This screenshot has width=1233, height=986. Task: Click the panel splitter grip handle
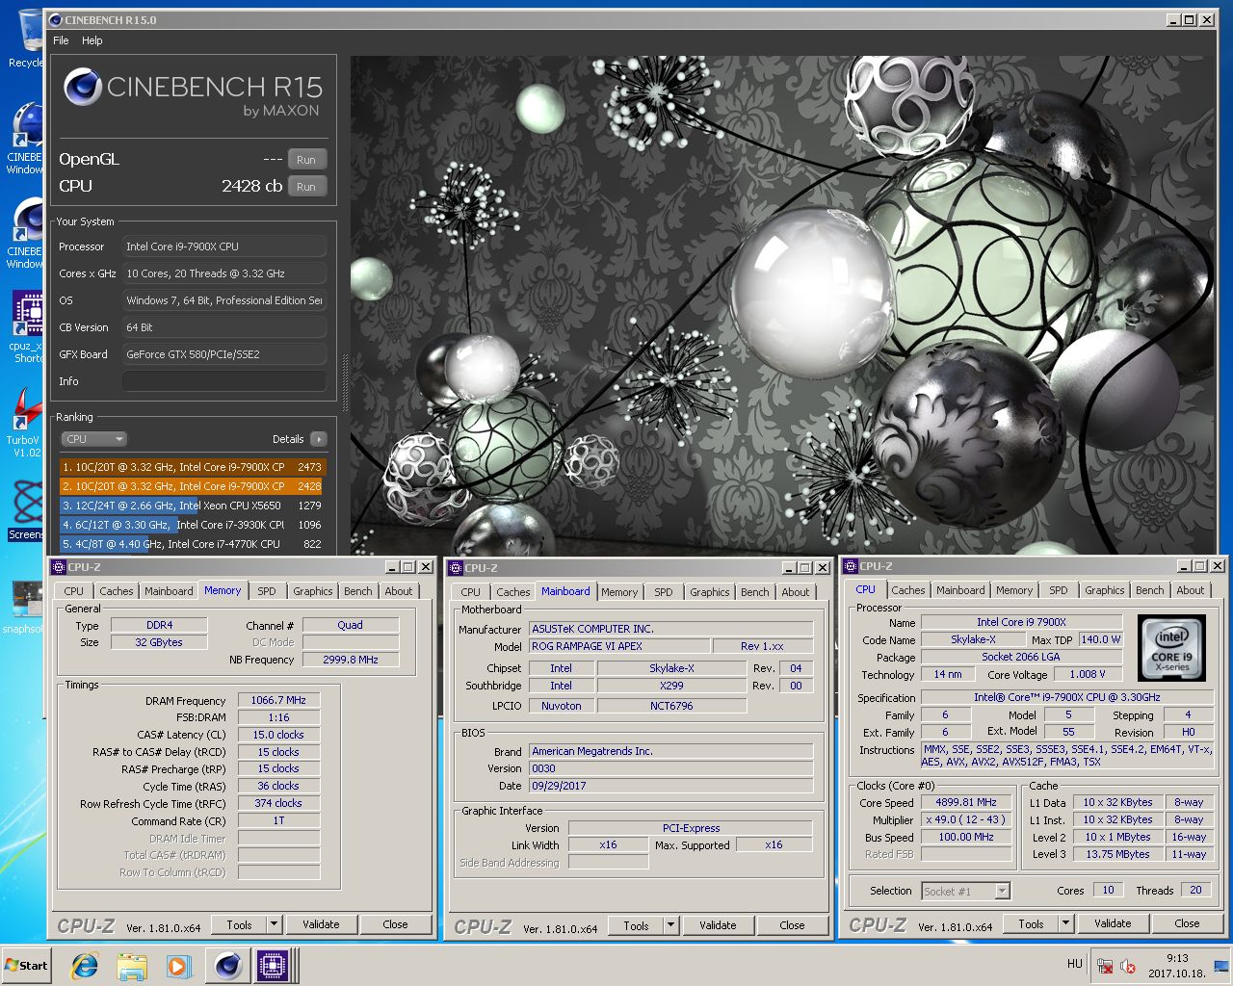tap(345, 382)
